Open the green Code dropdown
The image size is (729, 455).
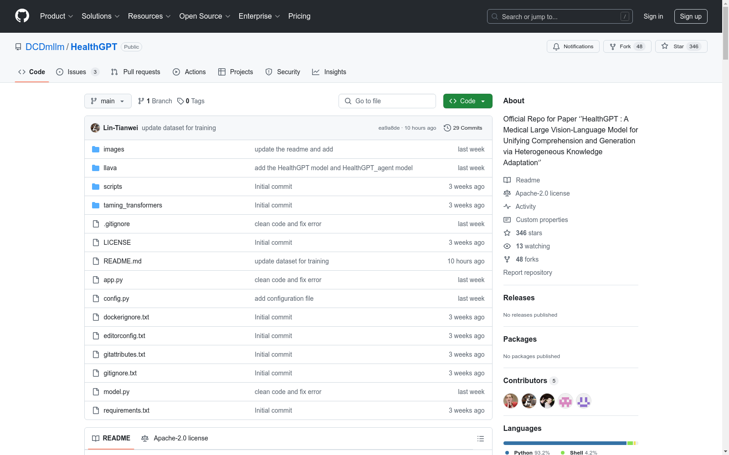pos(467,101)
